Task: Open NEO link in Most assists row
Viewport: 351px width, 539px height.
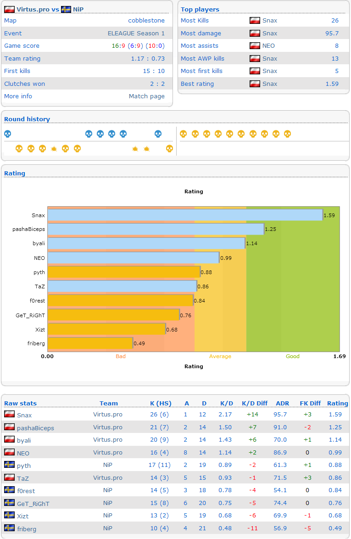Action: (268, 46)
